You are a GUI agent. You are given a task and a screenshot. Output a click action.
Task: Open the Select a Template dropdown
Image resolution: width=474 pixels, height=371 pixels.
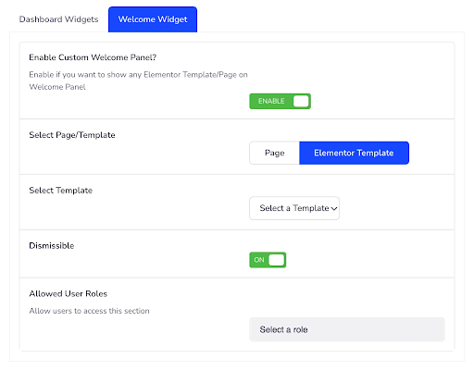click(294, 208)
